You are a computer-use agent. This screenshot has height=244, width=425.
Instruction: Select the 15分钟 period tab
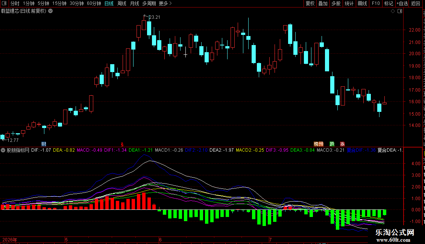59,3
